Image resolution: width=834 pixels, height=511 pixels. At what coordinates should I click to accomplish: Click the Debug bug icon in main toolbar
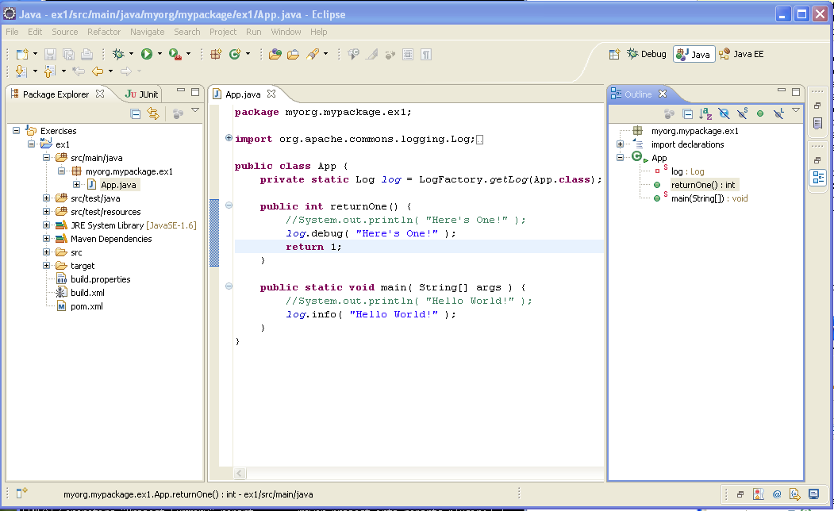[x=118, y=54]
